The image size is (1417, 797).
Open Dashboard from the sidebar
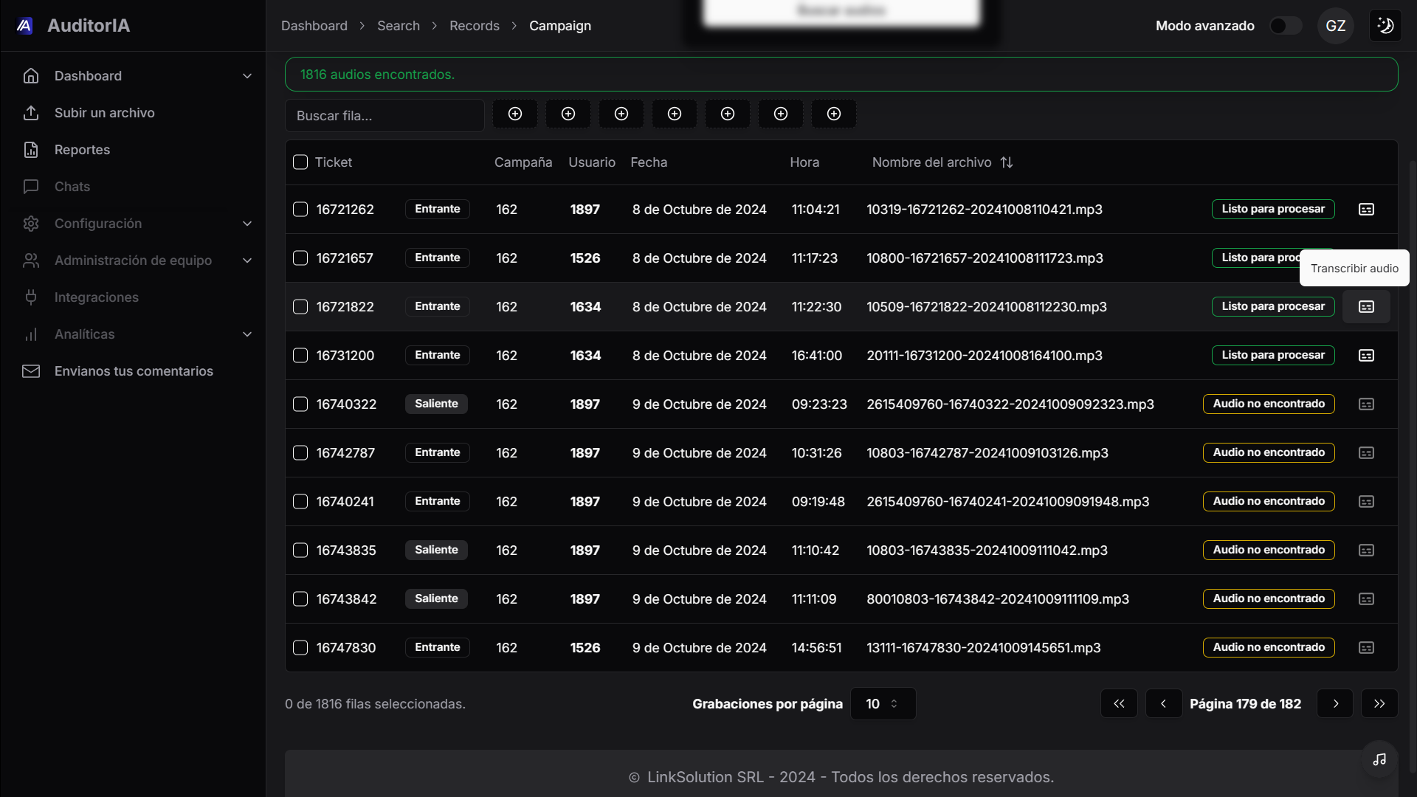88,76
